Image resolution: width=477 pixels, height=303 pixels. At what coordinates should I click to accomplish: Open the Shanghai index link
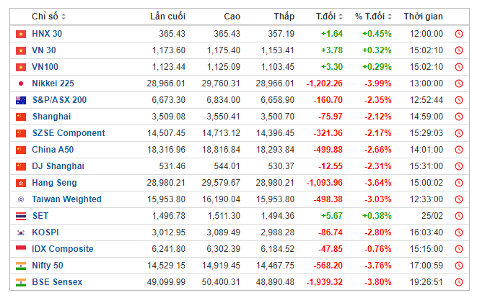pyautogui.click(x=51, y=117)
